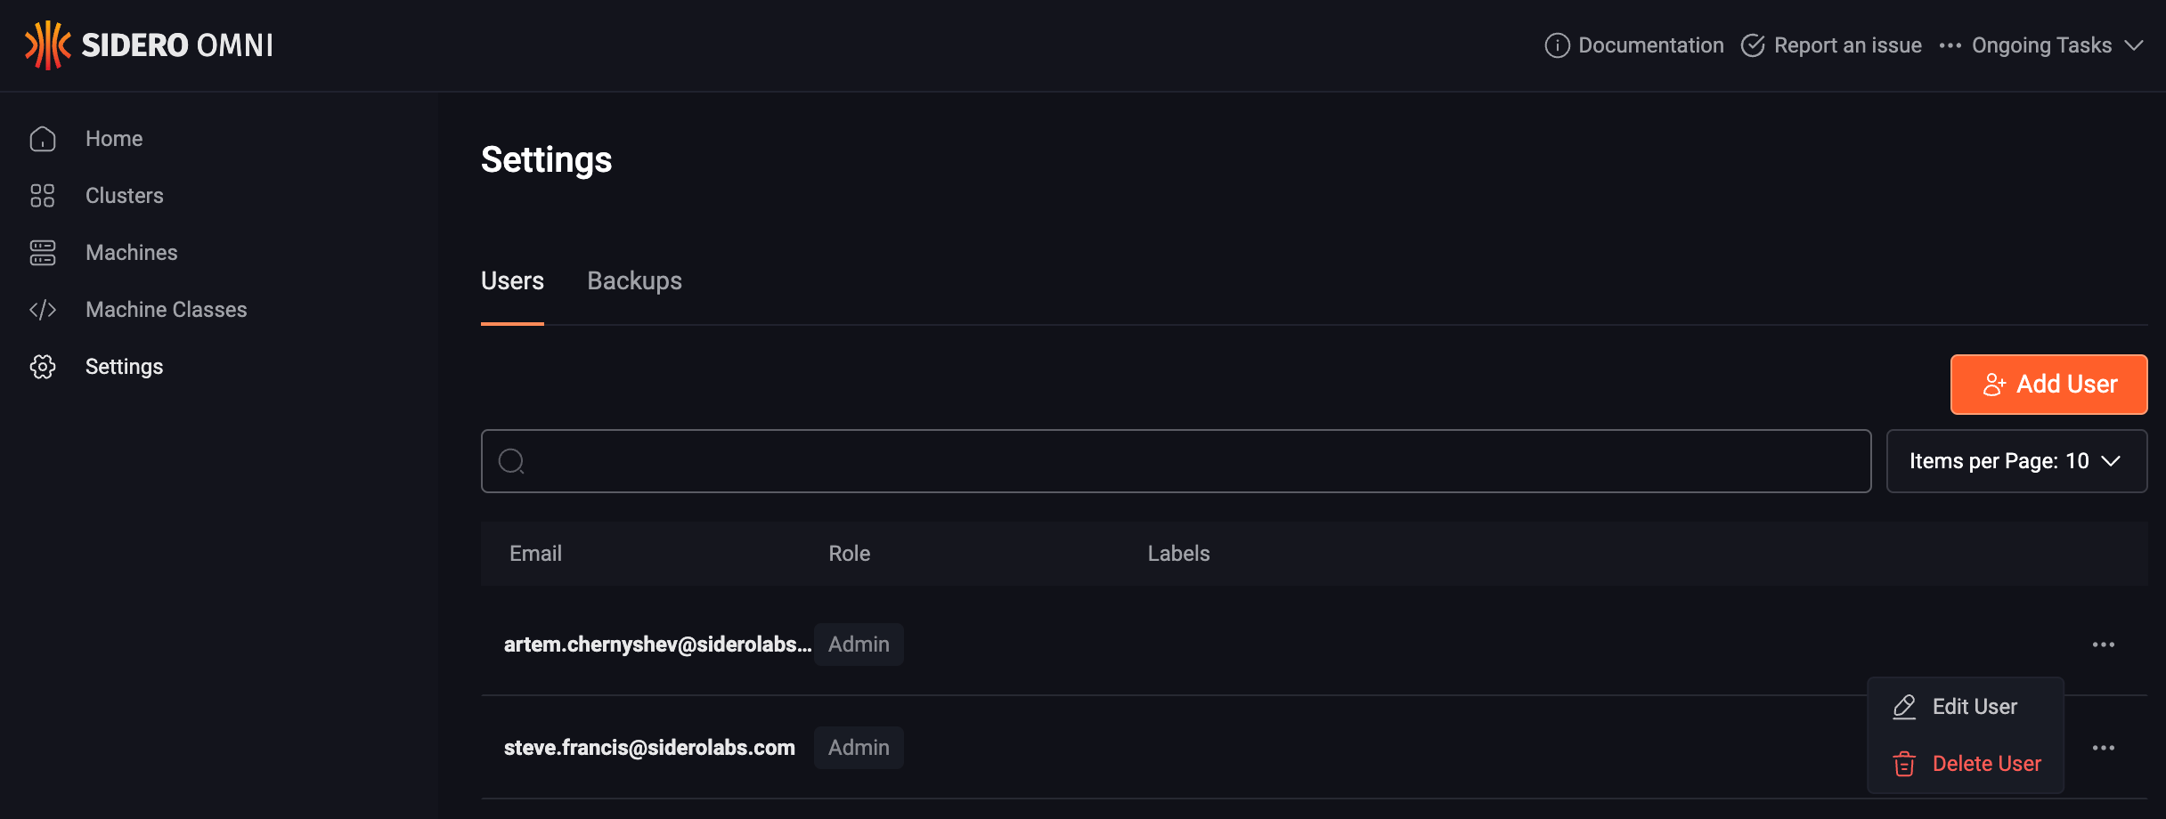Choose Edit User from context menu

1966,707
